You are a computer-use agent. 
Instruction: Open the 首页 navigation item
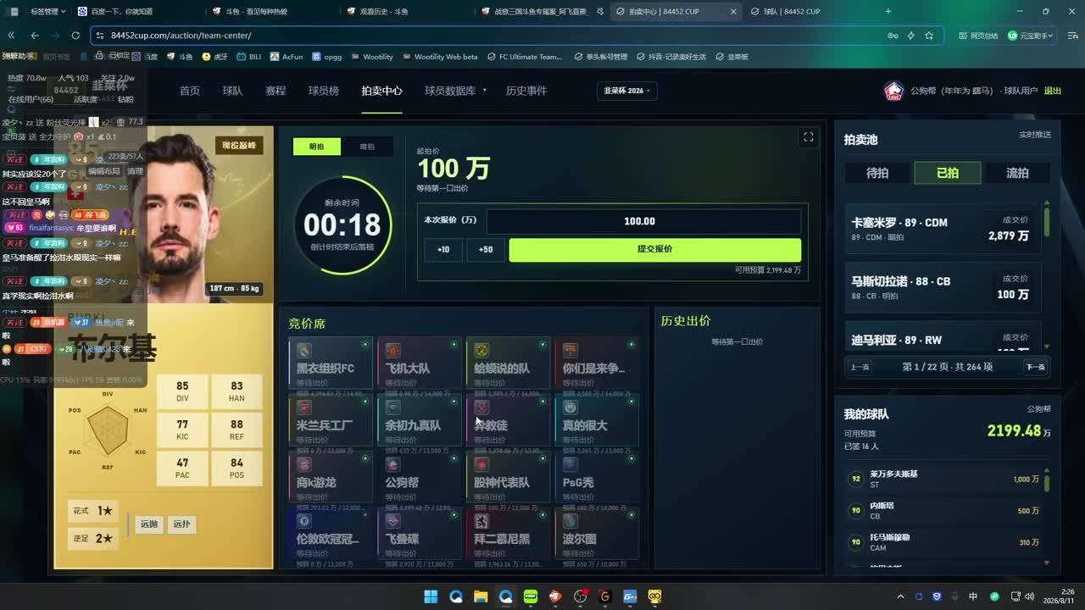coord(190,91)
